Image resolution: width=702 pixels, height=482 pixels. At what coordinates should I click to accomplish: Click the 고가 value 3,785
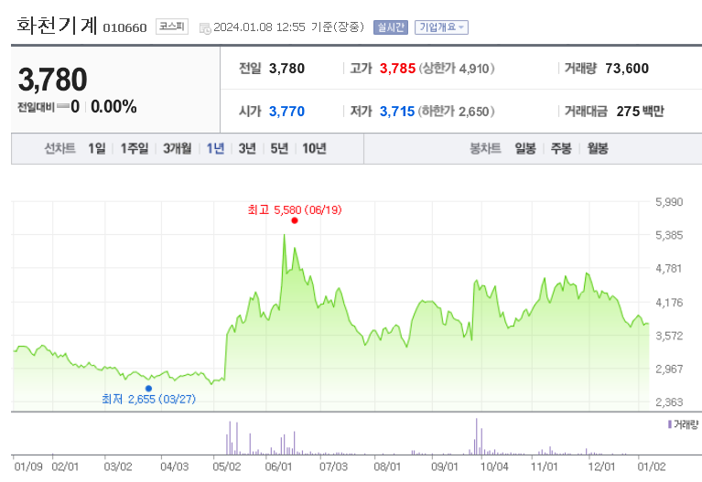(397, 69)
